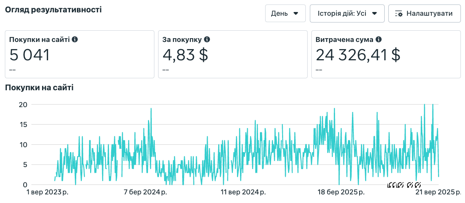The height and width of the screenshot is (203, 465).
Task: Select the Покупки на сайті metric card
Action: pos(79,54)
